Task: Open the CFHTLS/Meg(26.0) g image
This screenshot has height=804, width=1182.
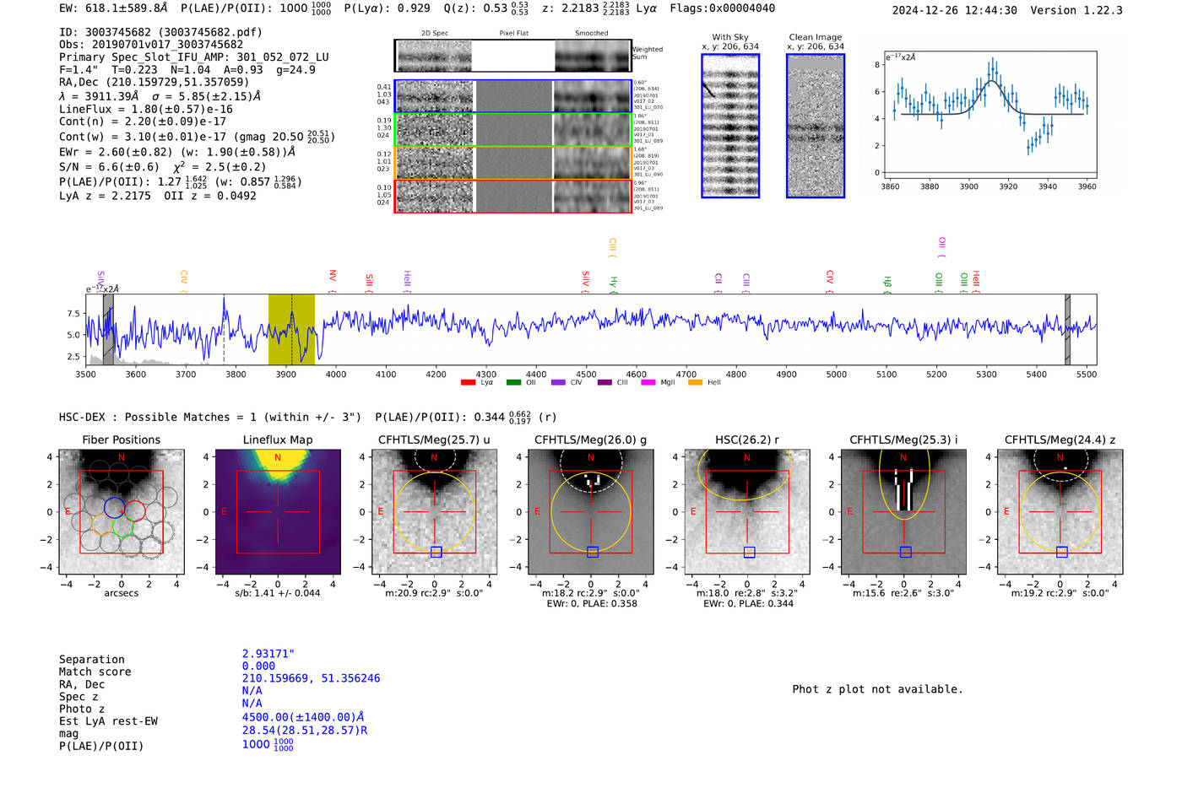Action: [591, 512]
